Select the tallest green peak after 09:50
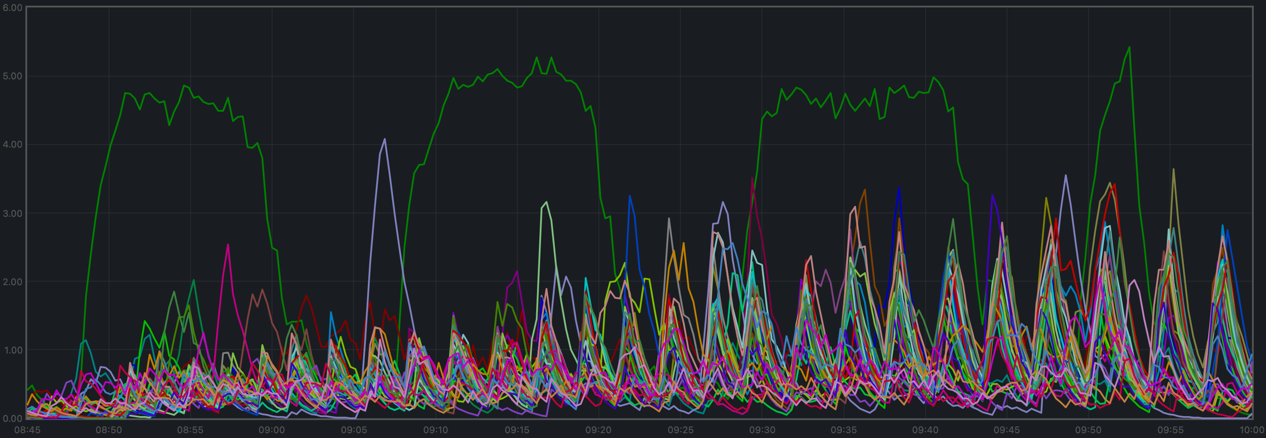The height and width of the screenshot is (438, 1266). pos(1129,48)
